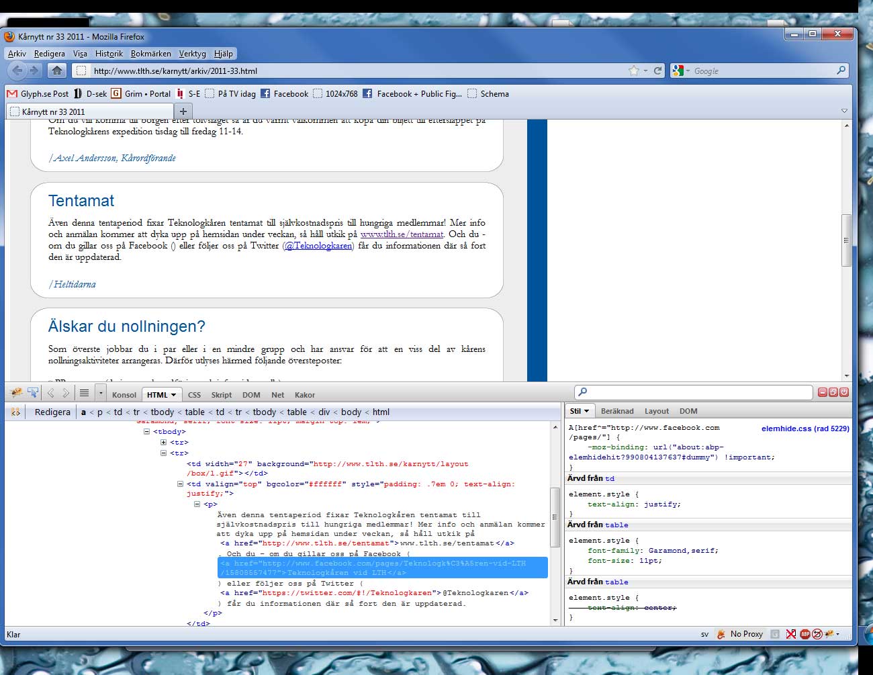Viewport: 873px width, 675px height.
Task: Click the red crossed-out status bar icon
Action: 791,634
